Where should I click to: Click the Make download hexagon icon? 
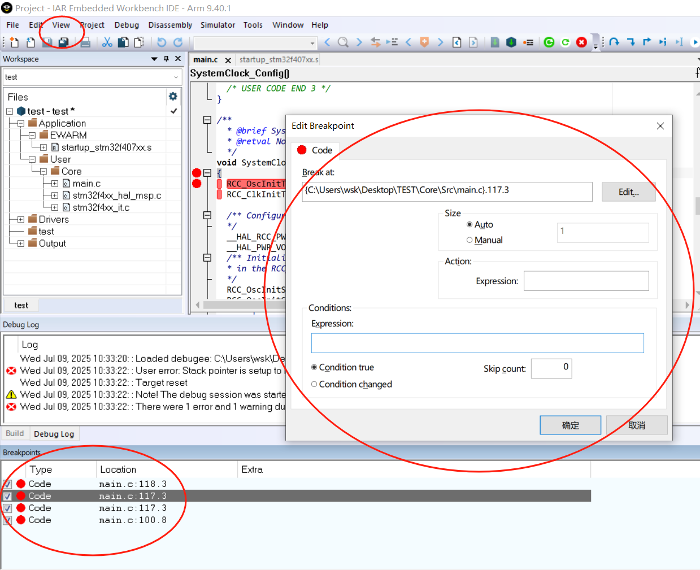tap(511, 42)
